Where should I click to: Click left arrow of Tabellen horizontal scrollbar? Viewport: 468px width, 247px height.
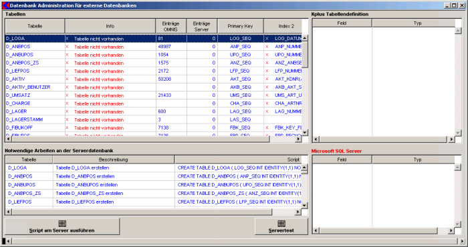[x=8, y=139]
